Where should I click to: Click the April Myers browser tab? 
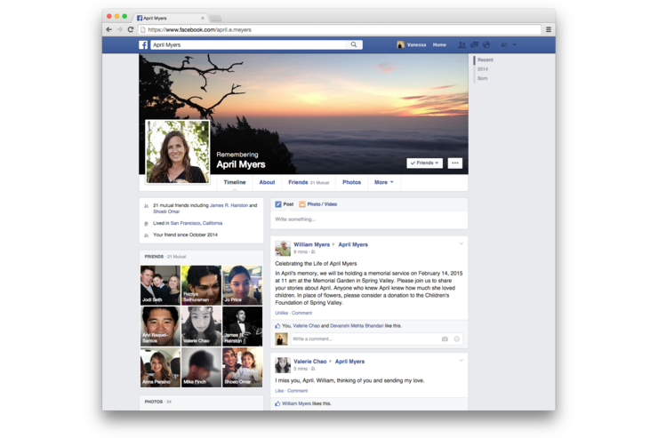(170, 18)
